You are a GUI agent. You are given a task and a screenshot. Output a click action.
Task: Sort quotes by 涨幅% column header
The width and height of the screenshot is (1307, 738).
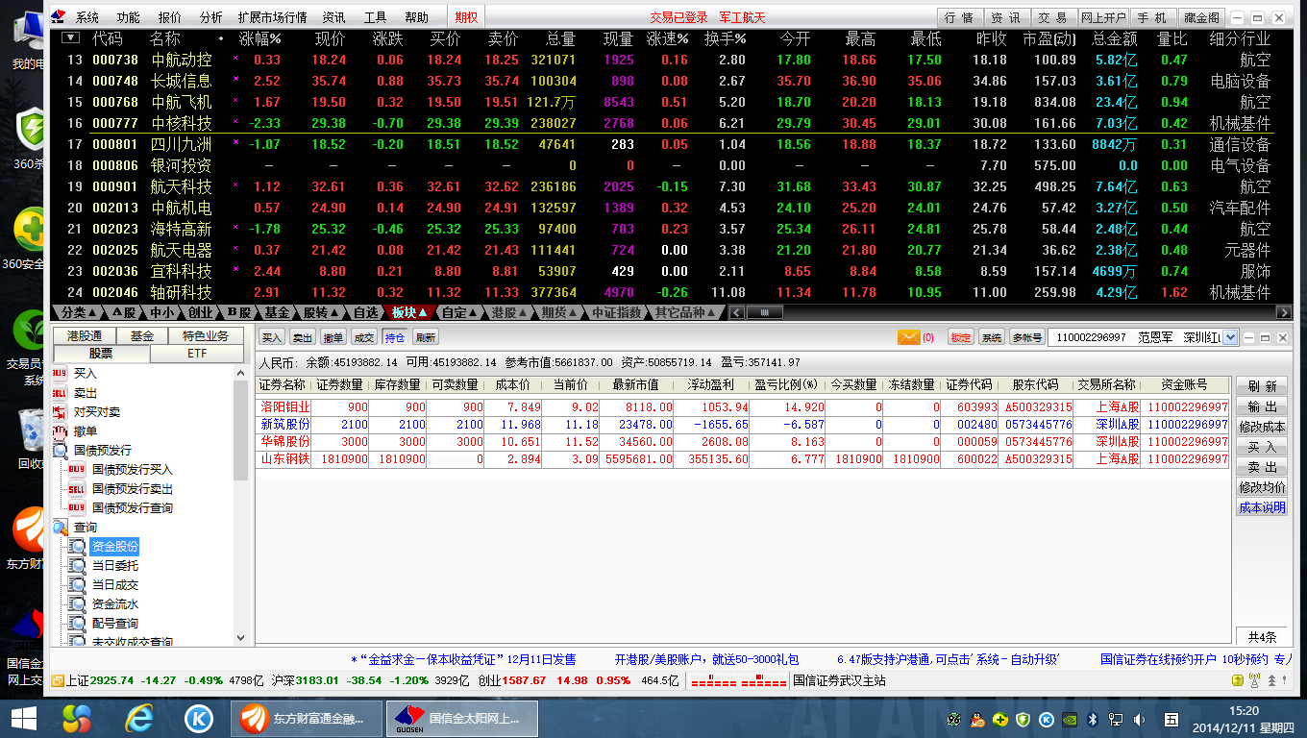(x=259, y=39)
